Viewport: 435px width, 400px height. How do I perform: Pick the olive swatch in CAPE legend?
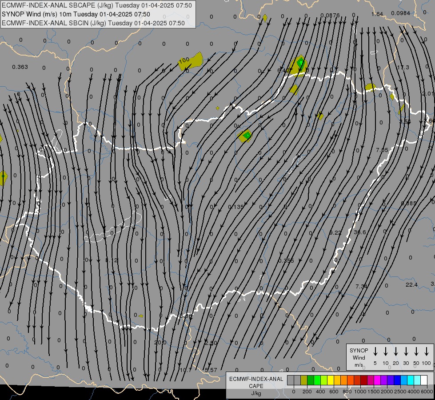click(304, 380)
